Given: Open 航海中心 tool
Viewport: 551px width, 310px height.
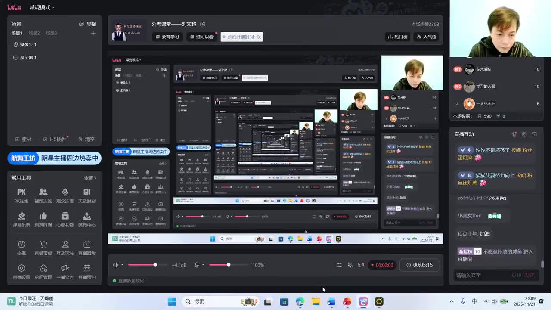Looking at the screenshot, I should click(87, 220).
